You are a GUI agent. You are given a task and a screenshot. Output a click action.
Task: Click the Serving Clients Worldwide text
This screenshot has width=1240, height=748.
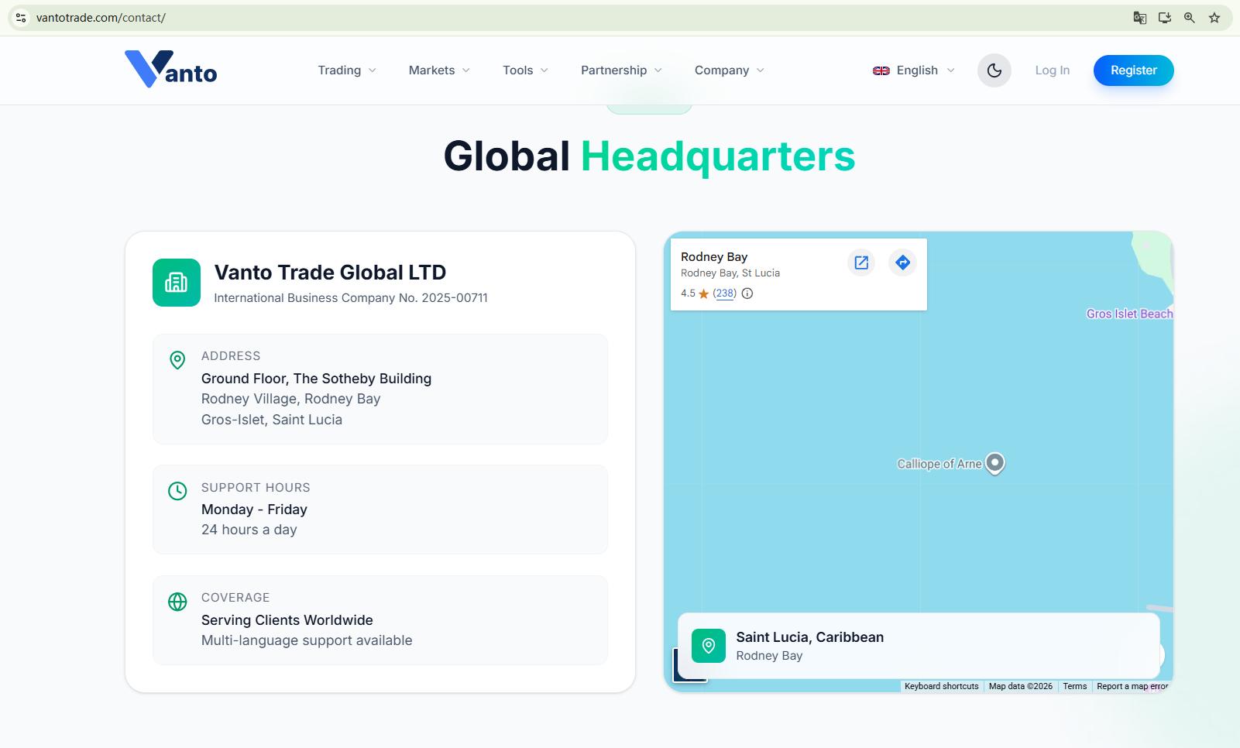tap(287, 620)
